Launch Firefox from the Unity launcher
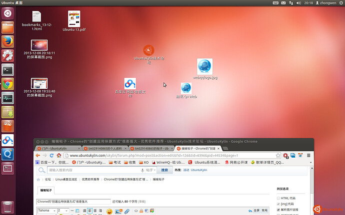The image size is (345, 215). coord(7,41)
